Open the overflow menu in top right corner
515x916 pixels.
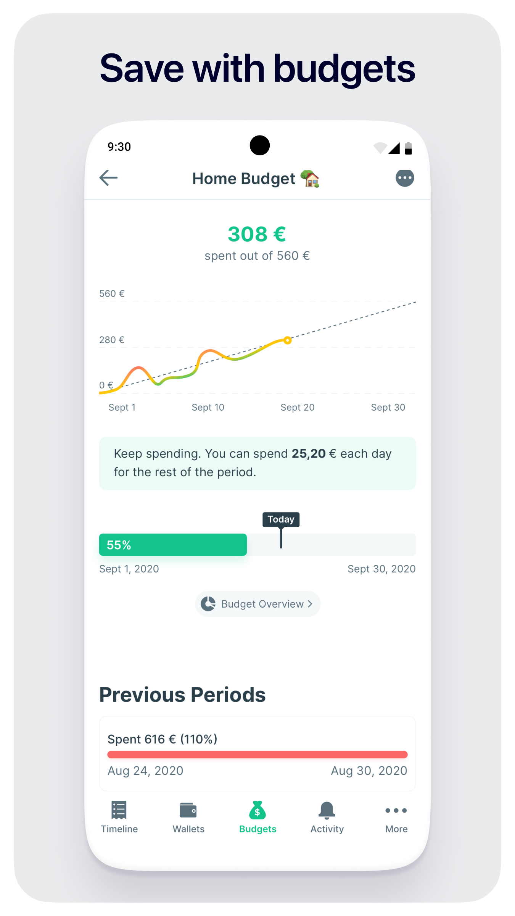tap(404, 178)
